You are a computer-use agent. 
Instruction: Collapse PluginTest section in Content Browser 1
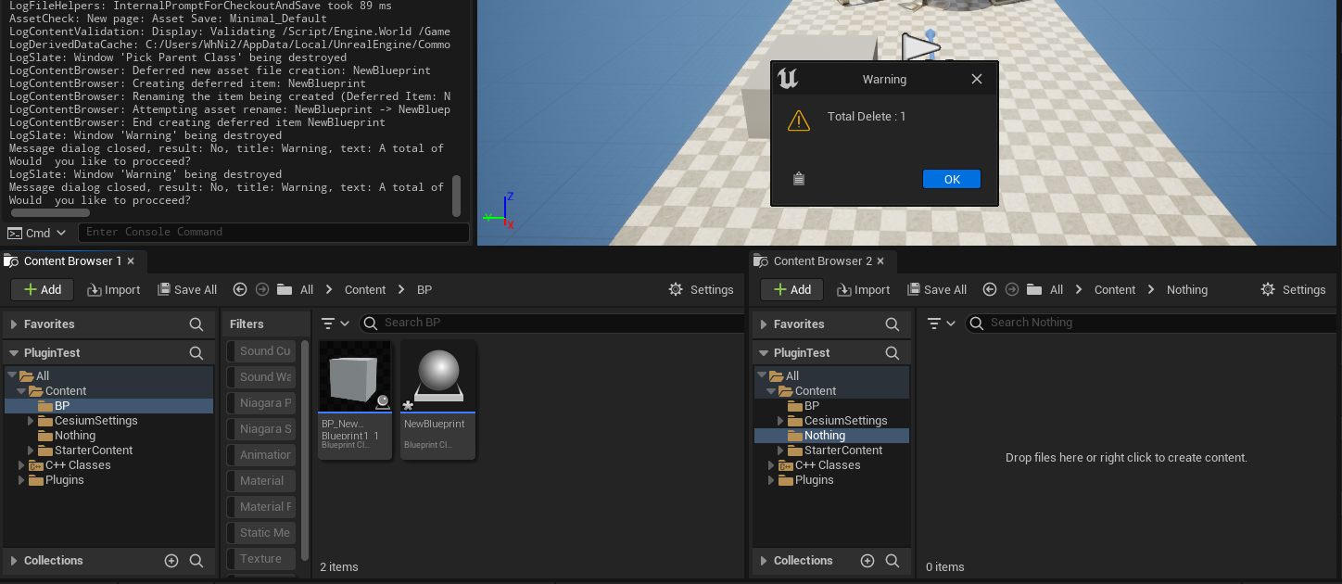pos(13,353)
